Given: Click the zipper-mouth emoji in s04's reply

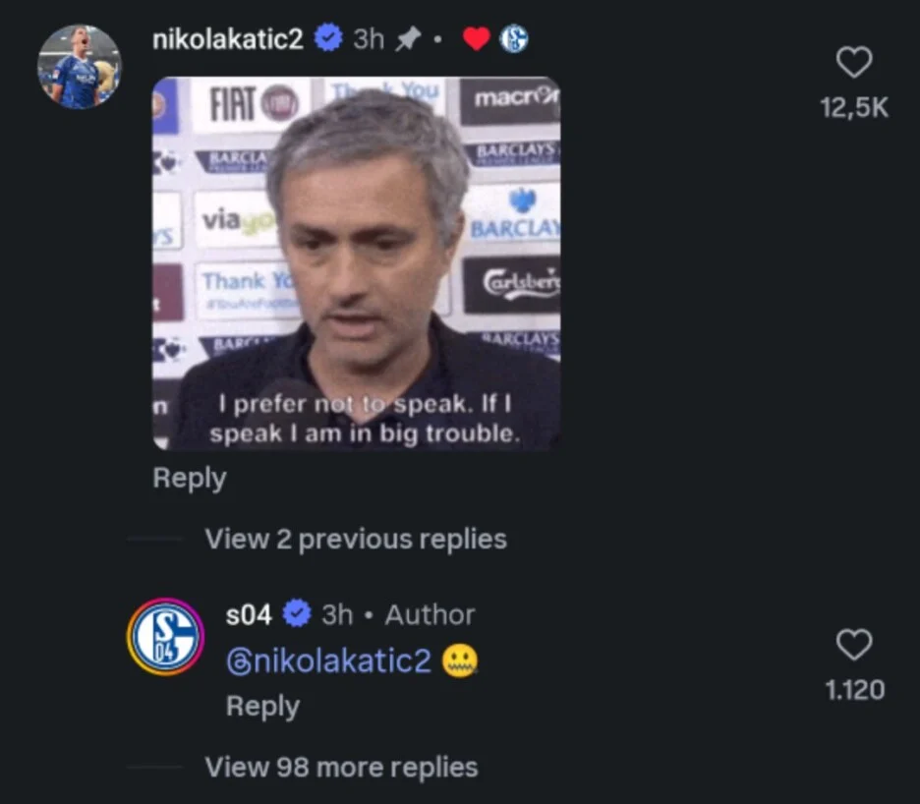Looking at the screenshot, I should [462, 660].
